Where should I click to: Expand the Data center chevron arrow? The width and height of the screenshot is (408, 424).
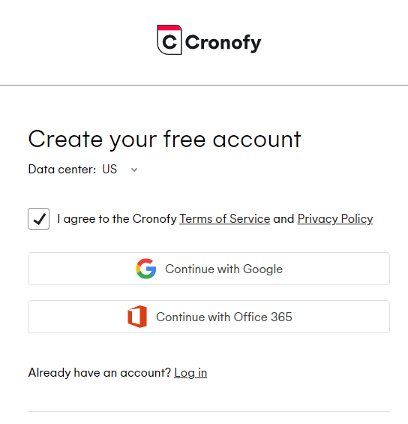click(134, 170)
